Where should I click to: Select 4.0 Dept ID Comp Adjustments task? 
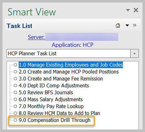[54, 85]
